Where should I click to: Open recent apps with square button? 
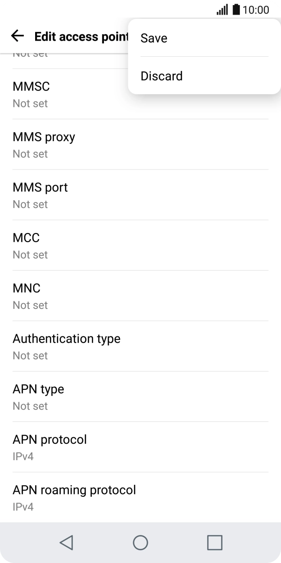(x=214, y=542)
